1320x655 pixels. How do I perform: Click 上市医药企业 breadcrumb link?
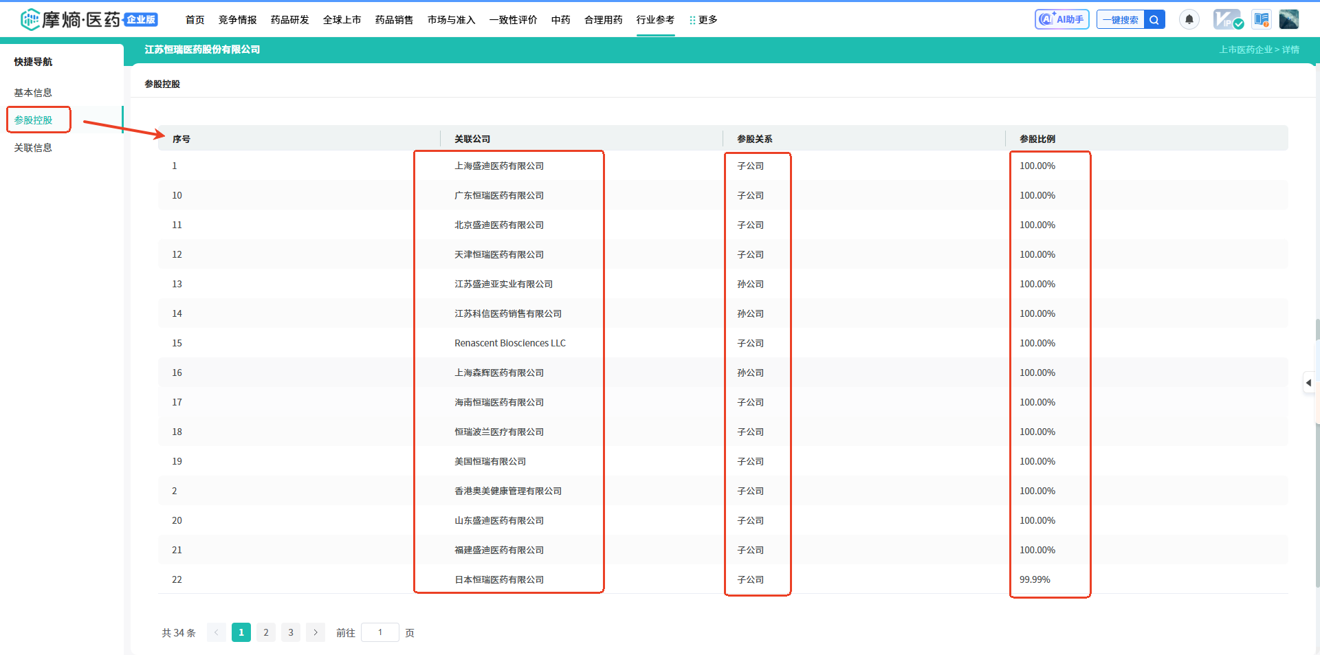[1246, 49]
